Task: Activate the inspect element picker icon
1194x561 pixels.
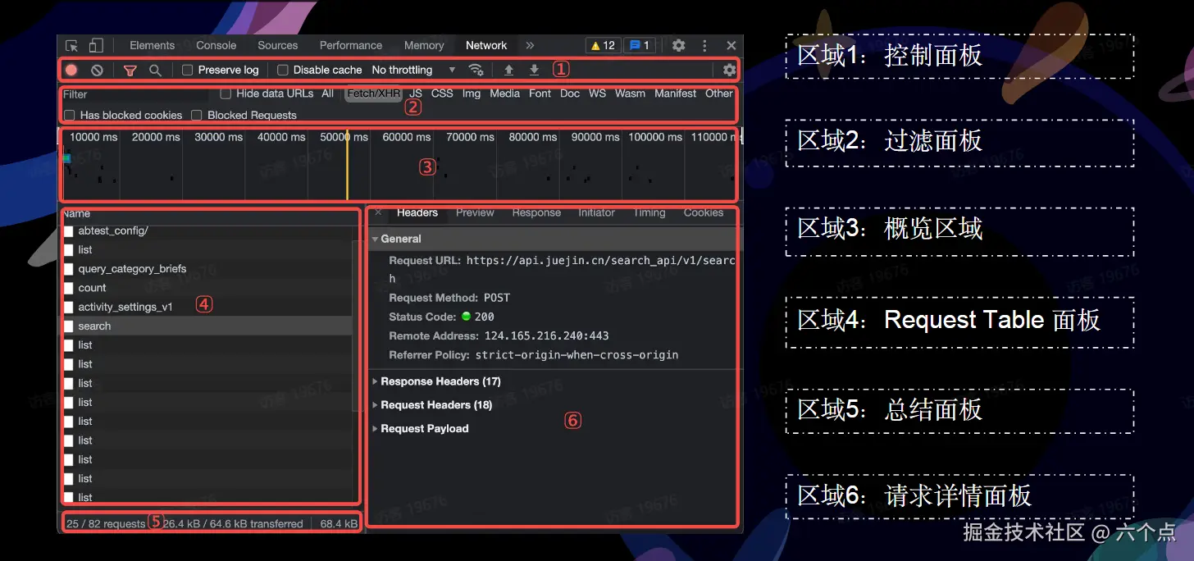Action: [x=72, y=46]
